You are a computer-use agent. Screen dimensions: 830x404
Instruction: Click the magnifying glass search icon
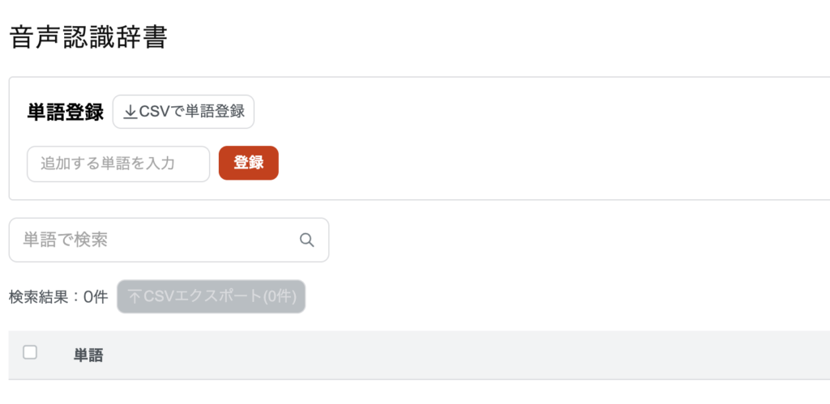(x=306, y=240)
